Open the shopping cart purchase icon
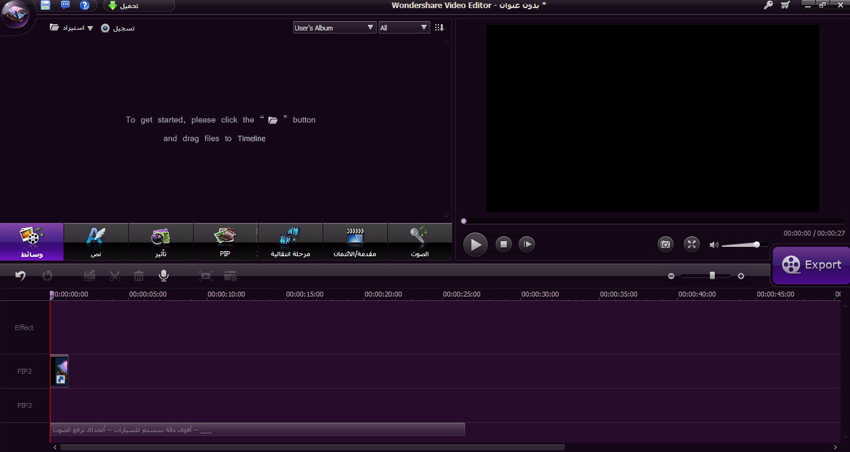The width and height of the screenshot is (850, 452). click(785, 5)
